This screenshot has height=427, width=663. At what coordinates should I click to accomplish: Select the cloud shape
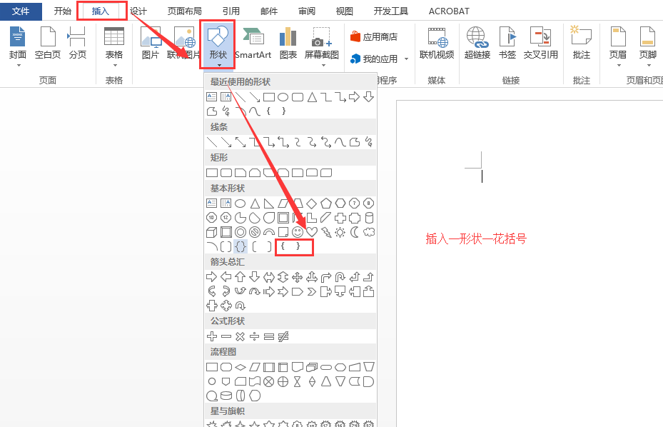tap(369, 232)
